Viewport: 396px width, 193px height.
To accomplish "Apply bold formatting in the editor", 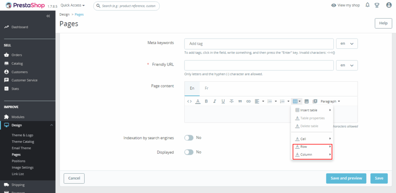I will tap(206, 101).
